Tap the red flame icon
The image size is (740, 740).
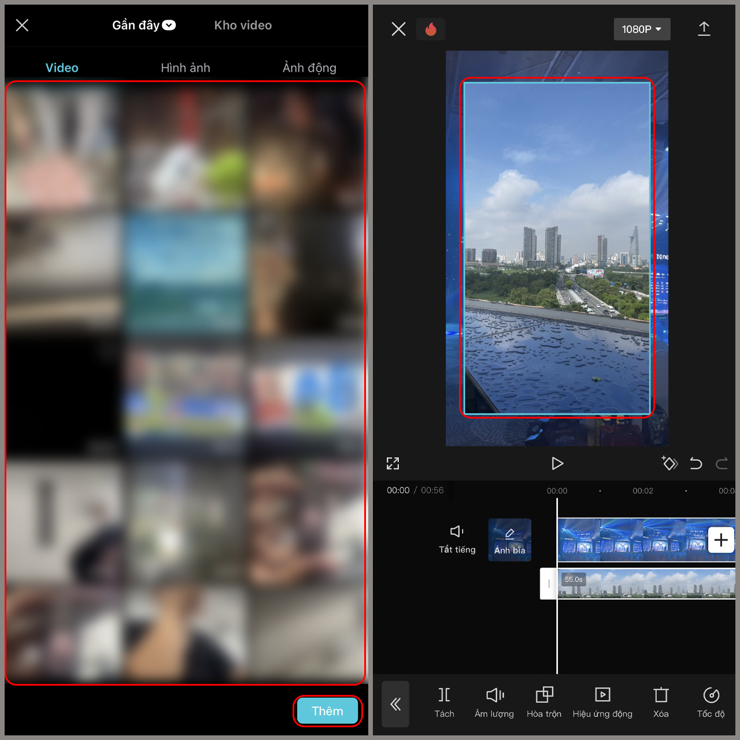click(431, 29)
